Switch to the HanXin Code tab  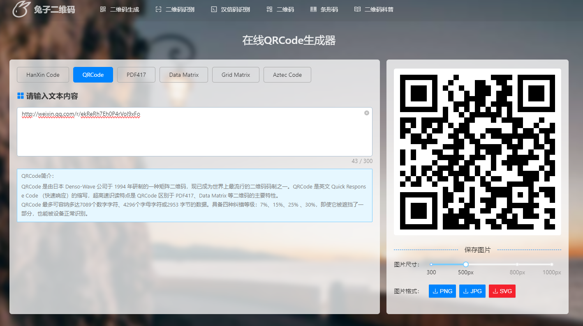[x=43, y=75]
